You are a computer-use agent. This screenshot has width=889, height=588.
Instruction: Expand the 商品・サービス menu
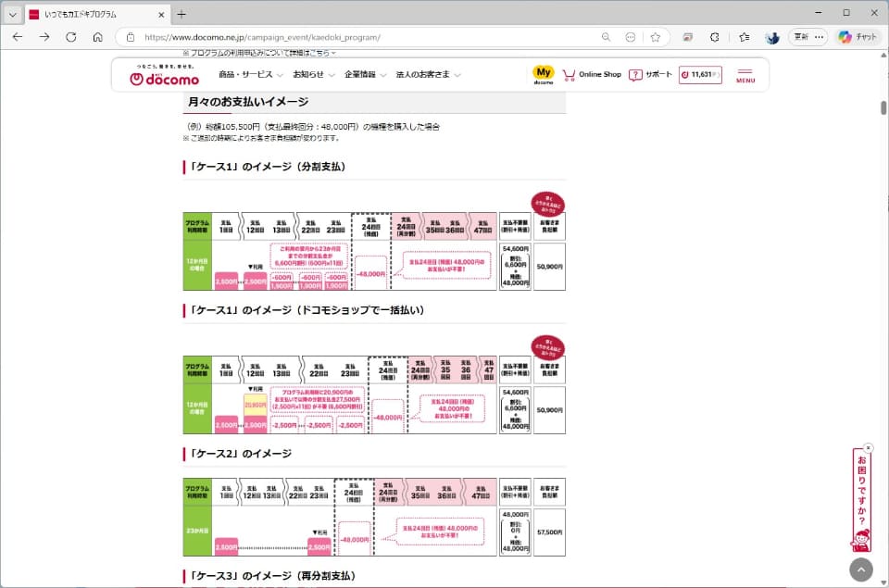click(x=251, y=74)
